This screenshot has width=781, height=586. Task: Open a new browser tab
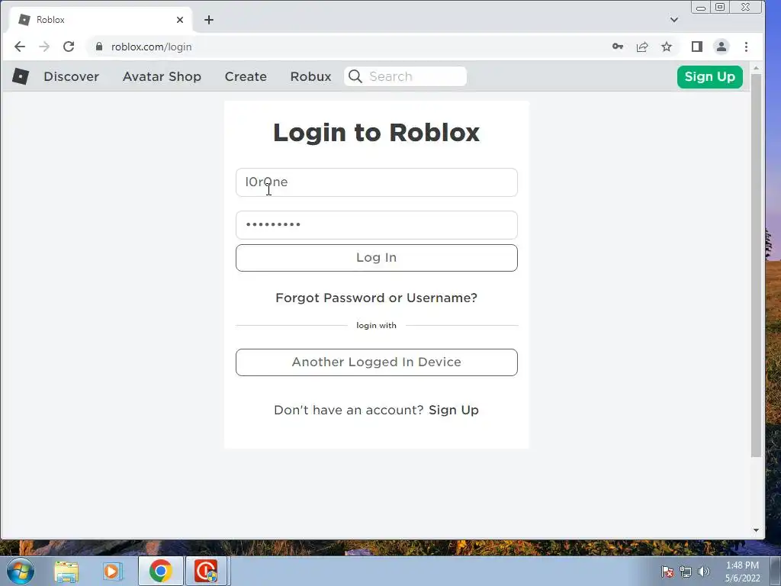209,20
